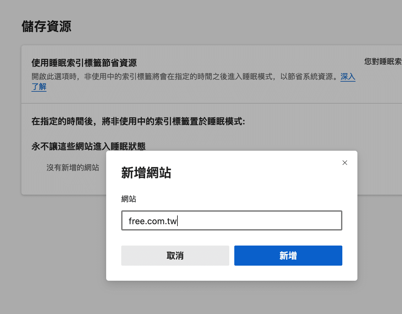Click the 永不讓這些網站進入睡眠狀態 label
This screenshot has height=314, width=402.
tap(89, 146)
